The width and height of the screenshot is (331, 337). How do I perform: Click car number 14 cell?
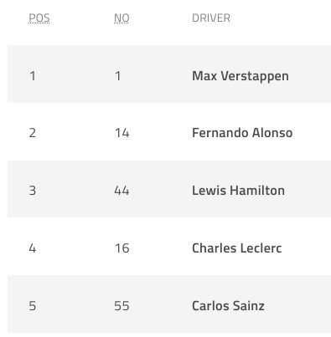pyautogui.click(x=122, y=133)
